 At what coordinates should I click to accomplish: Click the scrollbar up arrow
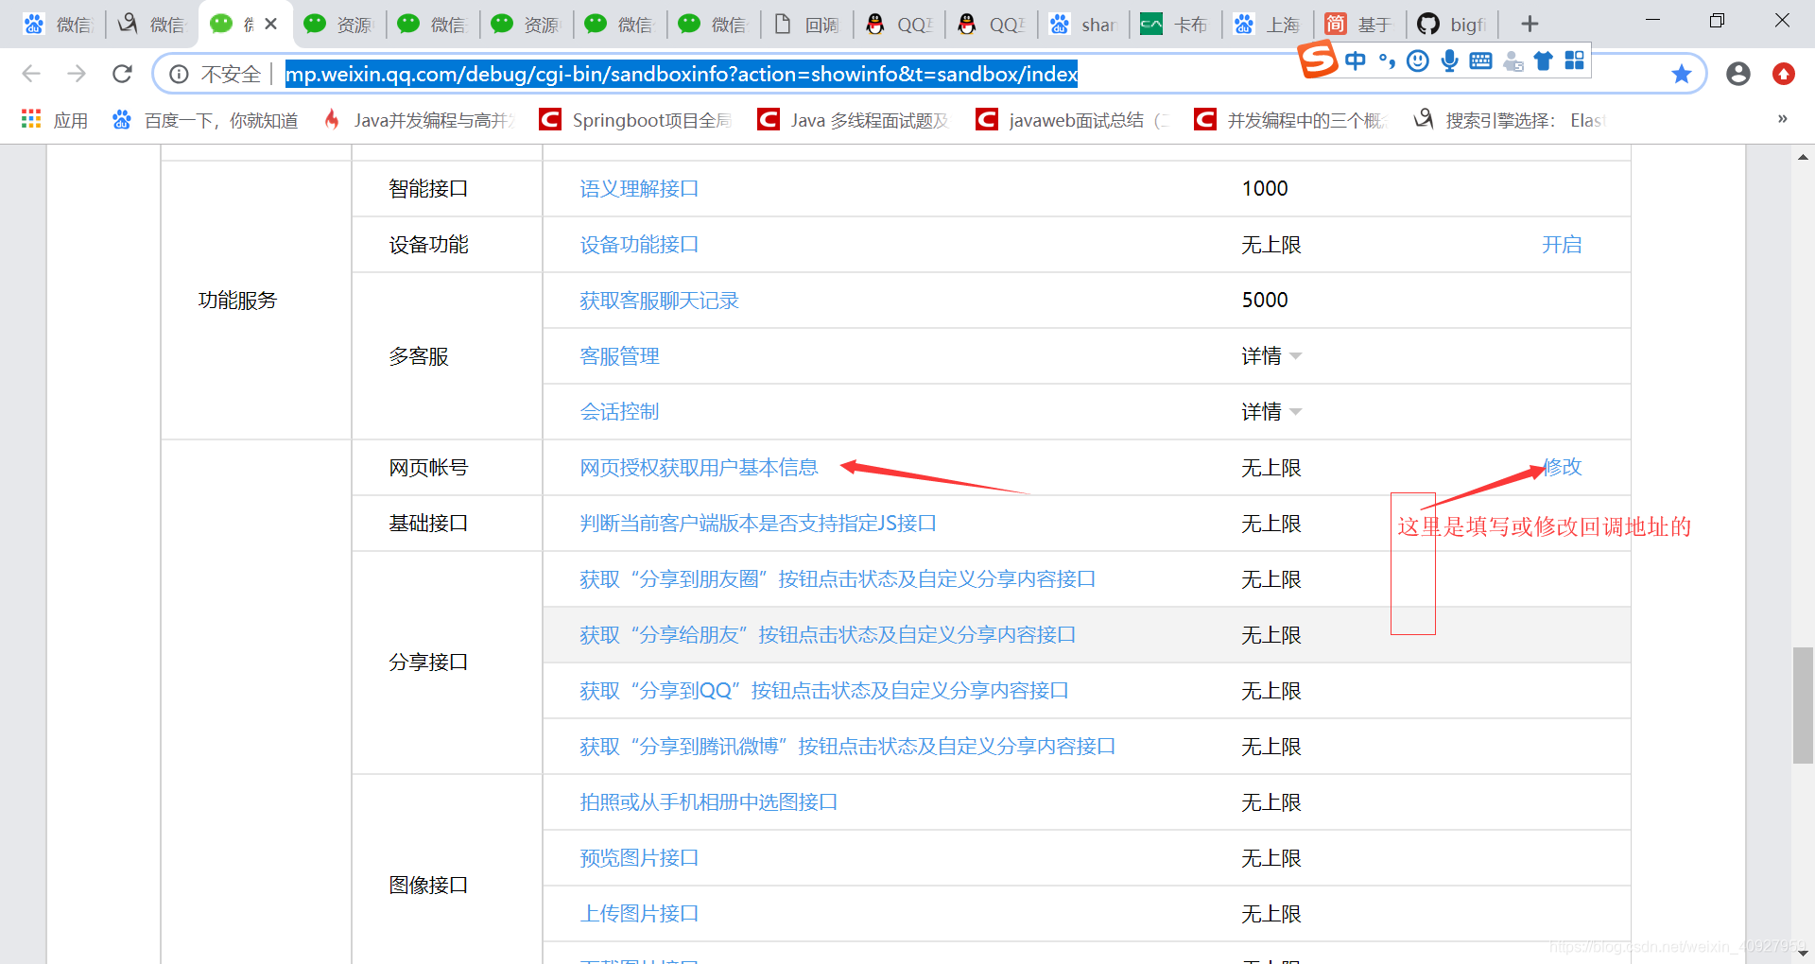click(1803, 157)
